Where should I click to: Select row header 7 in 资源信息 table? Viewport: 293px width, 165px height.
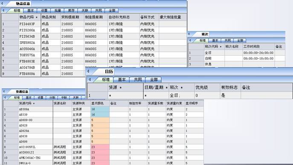click(x=11, y=142)
